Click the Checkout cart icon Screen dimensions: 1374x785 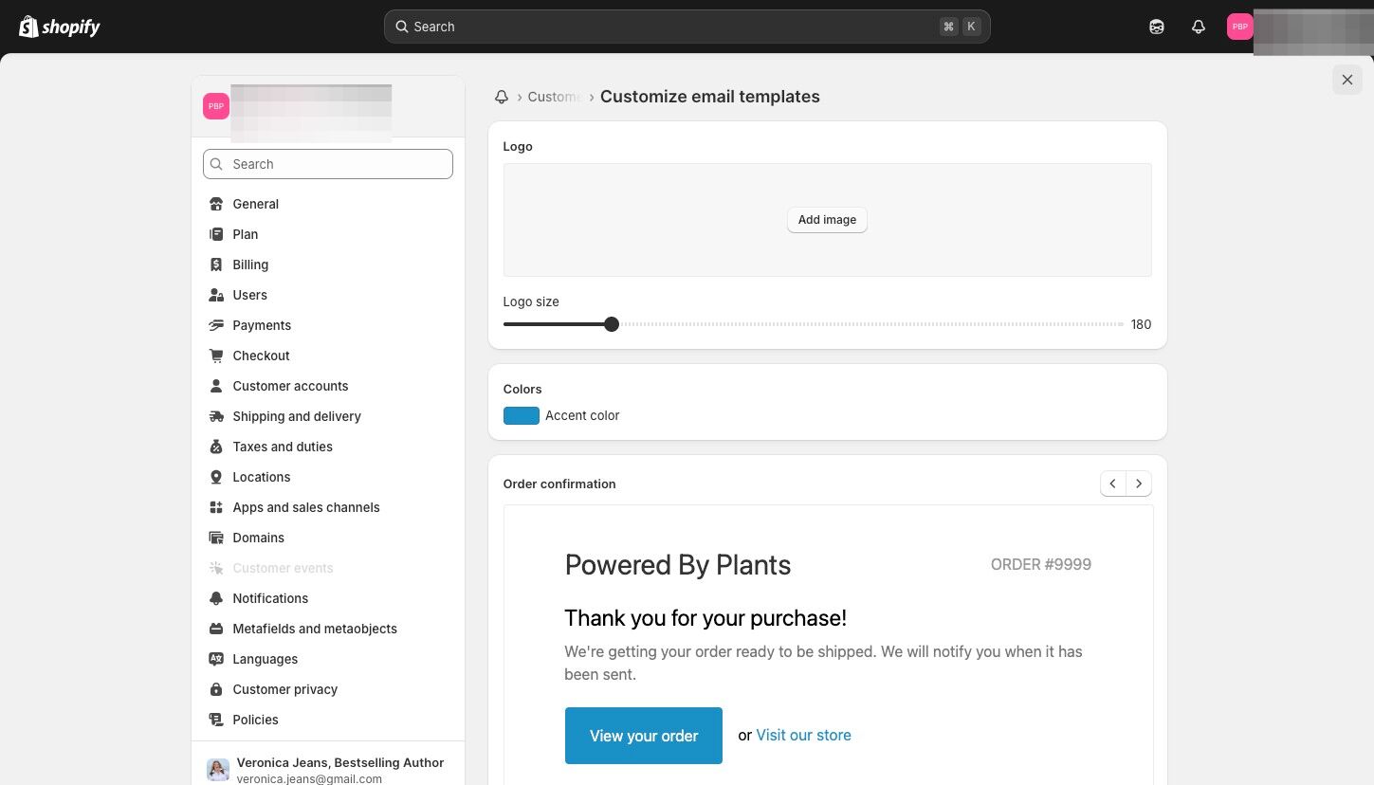[x=216, y=356]
